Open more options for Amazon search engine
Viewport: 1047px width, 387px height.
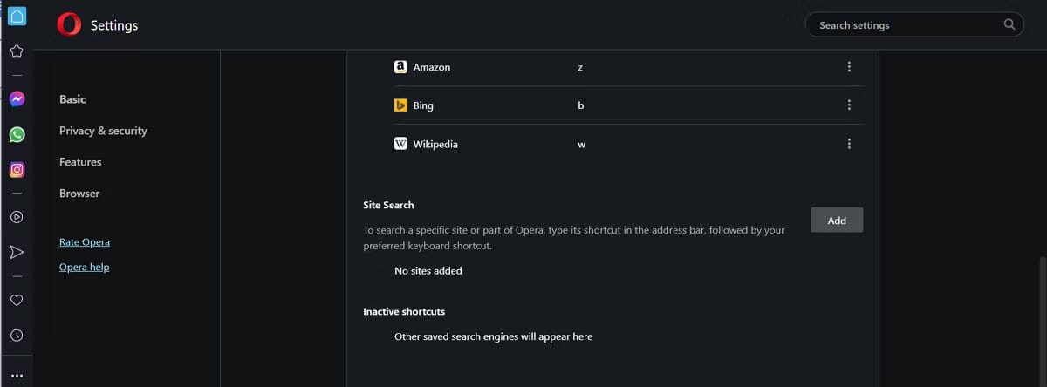click(x=849, y=67)
